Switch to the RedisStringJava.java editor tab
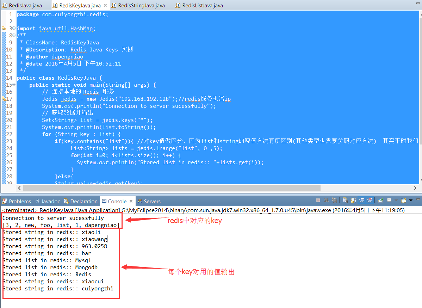 [141, 5]
